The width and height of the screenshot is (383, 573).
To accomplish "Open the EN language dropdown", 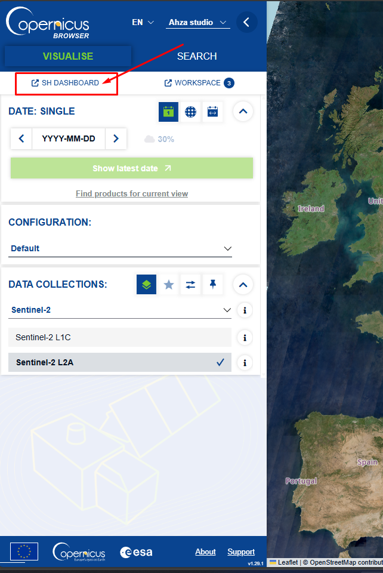I will [x=143, y=22].
